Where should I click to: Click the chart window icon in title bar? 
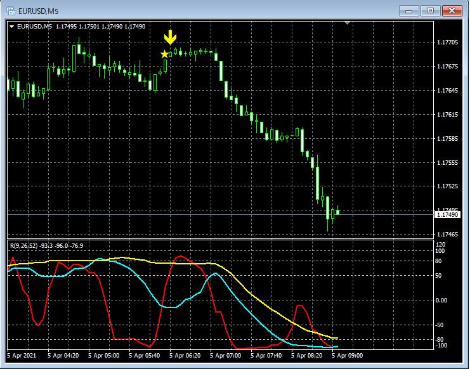click(11, 10)
